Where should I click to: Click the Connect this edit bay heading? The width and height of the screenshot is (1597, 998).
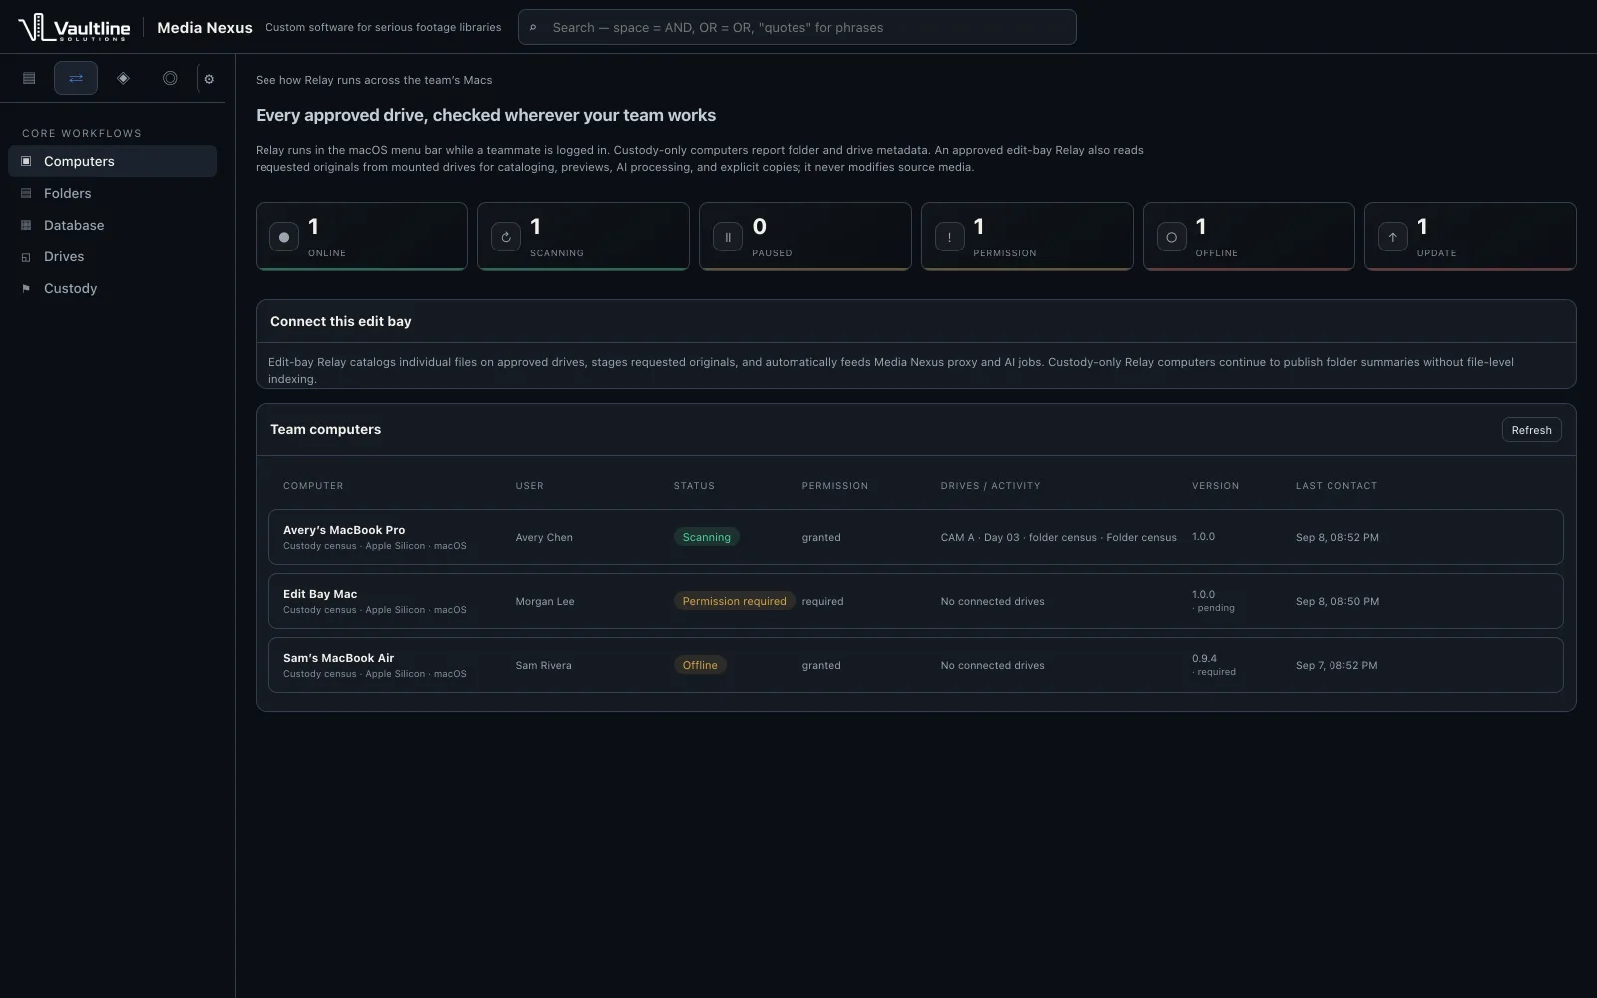click(x=341, y=321)
